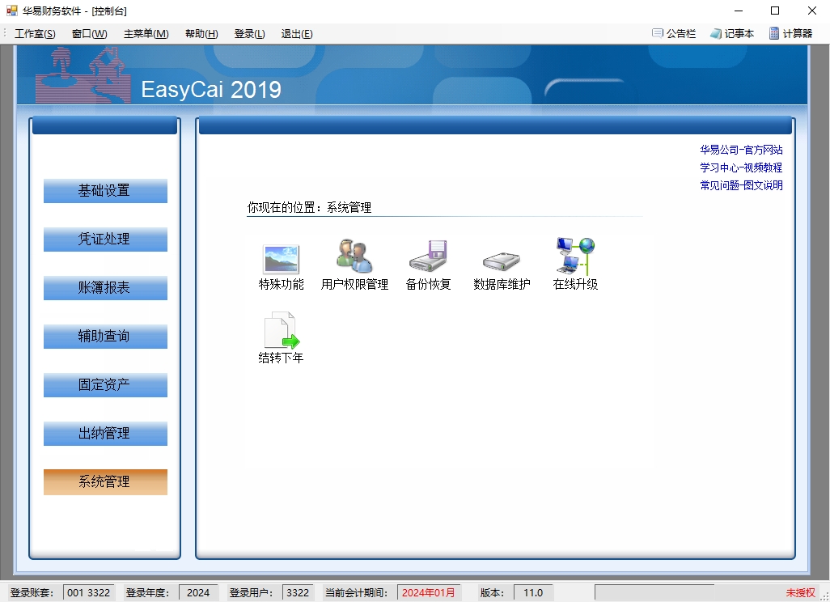830x602 pixels.
Task: Switch to 账簿报表 section
Action: coord(105,288)
